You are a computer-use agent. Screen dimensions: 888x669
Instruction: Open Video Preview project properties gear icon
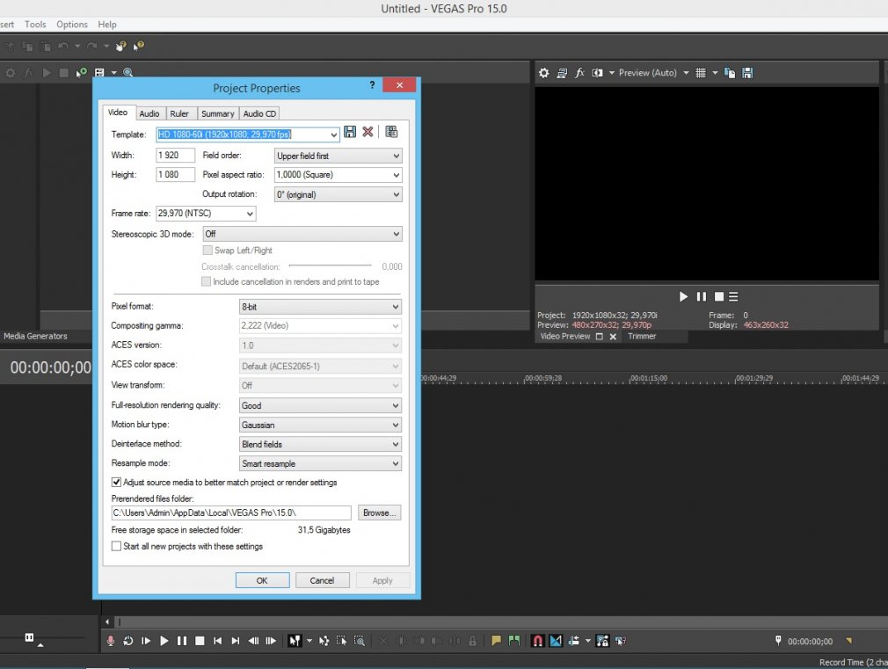[x=543, y=73]
